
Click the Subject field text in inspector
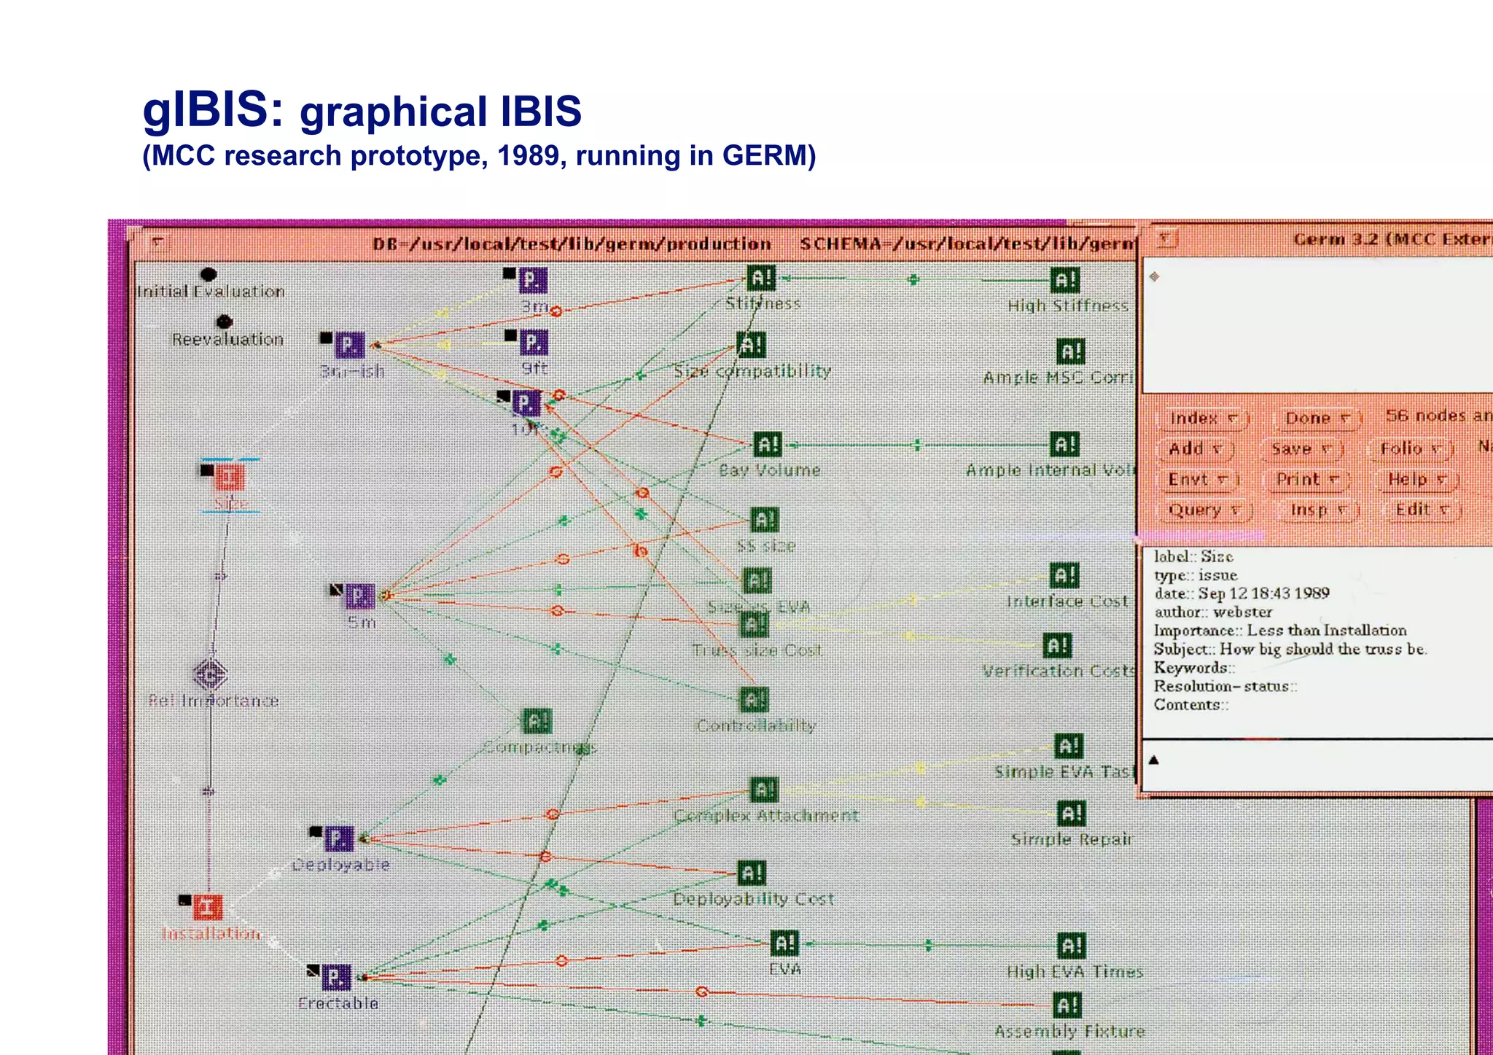1290,649
